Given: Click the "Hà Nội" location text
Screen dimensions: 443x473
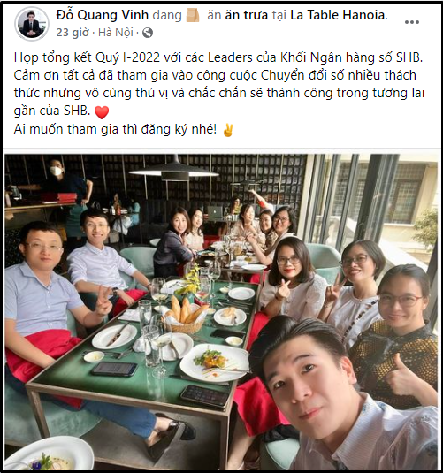Looking at the screenshot, I should [116, 33].
